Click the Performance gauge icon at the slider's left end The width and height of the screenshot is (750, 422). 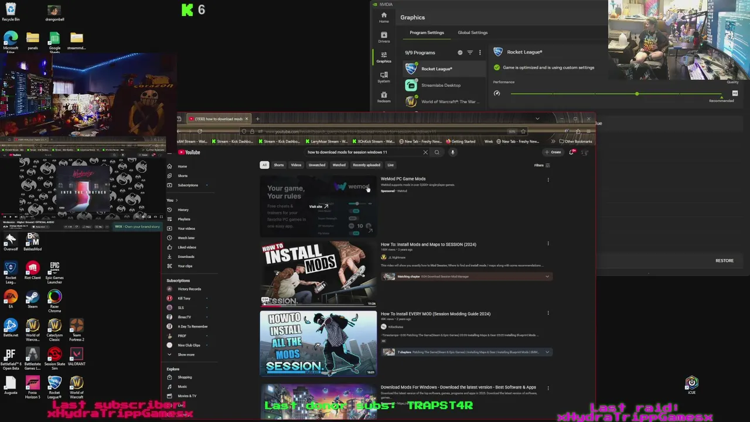(x=497, y=93)
